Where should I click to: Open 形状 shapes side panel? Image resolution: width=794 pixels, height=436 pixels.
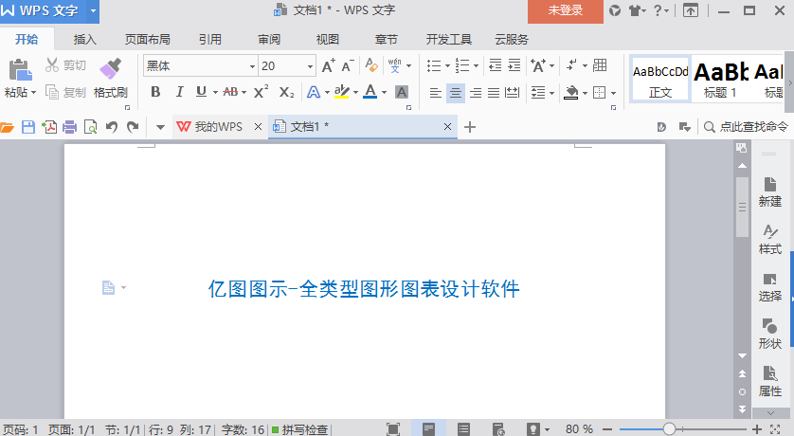769,335
